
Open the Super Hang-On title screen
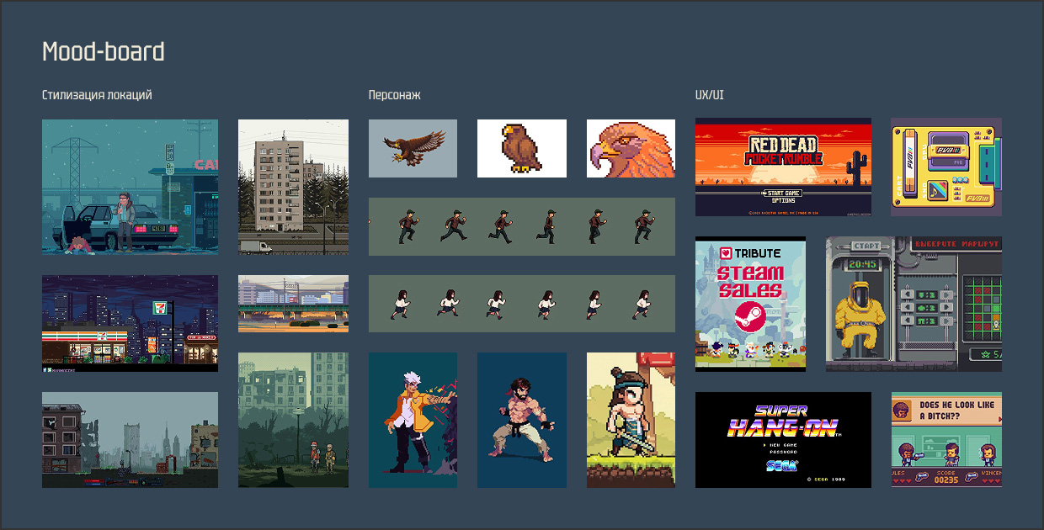click(783, 439)
